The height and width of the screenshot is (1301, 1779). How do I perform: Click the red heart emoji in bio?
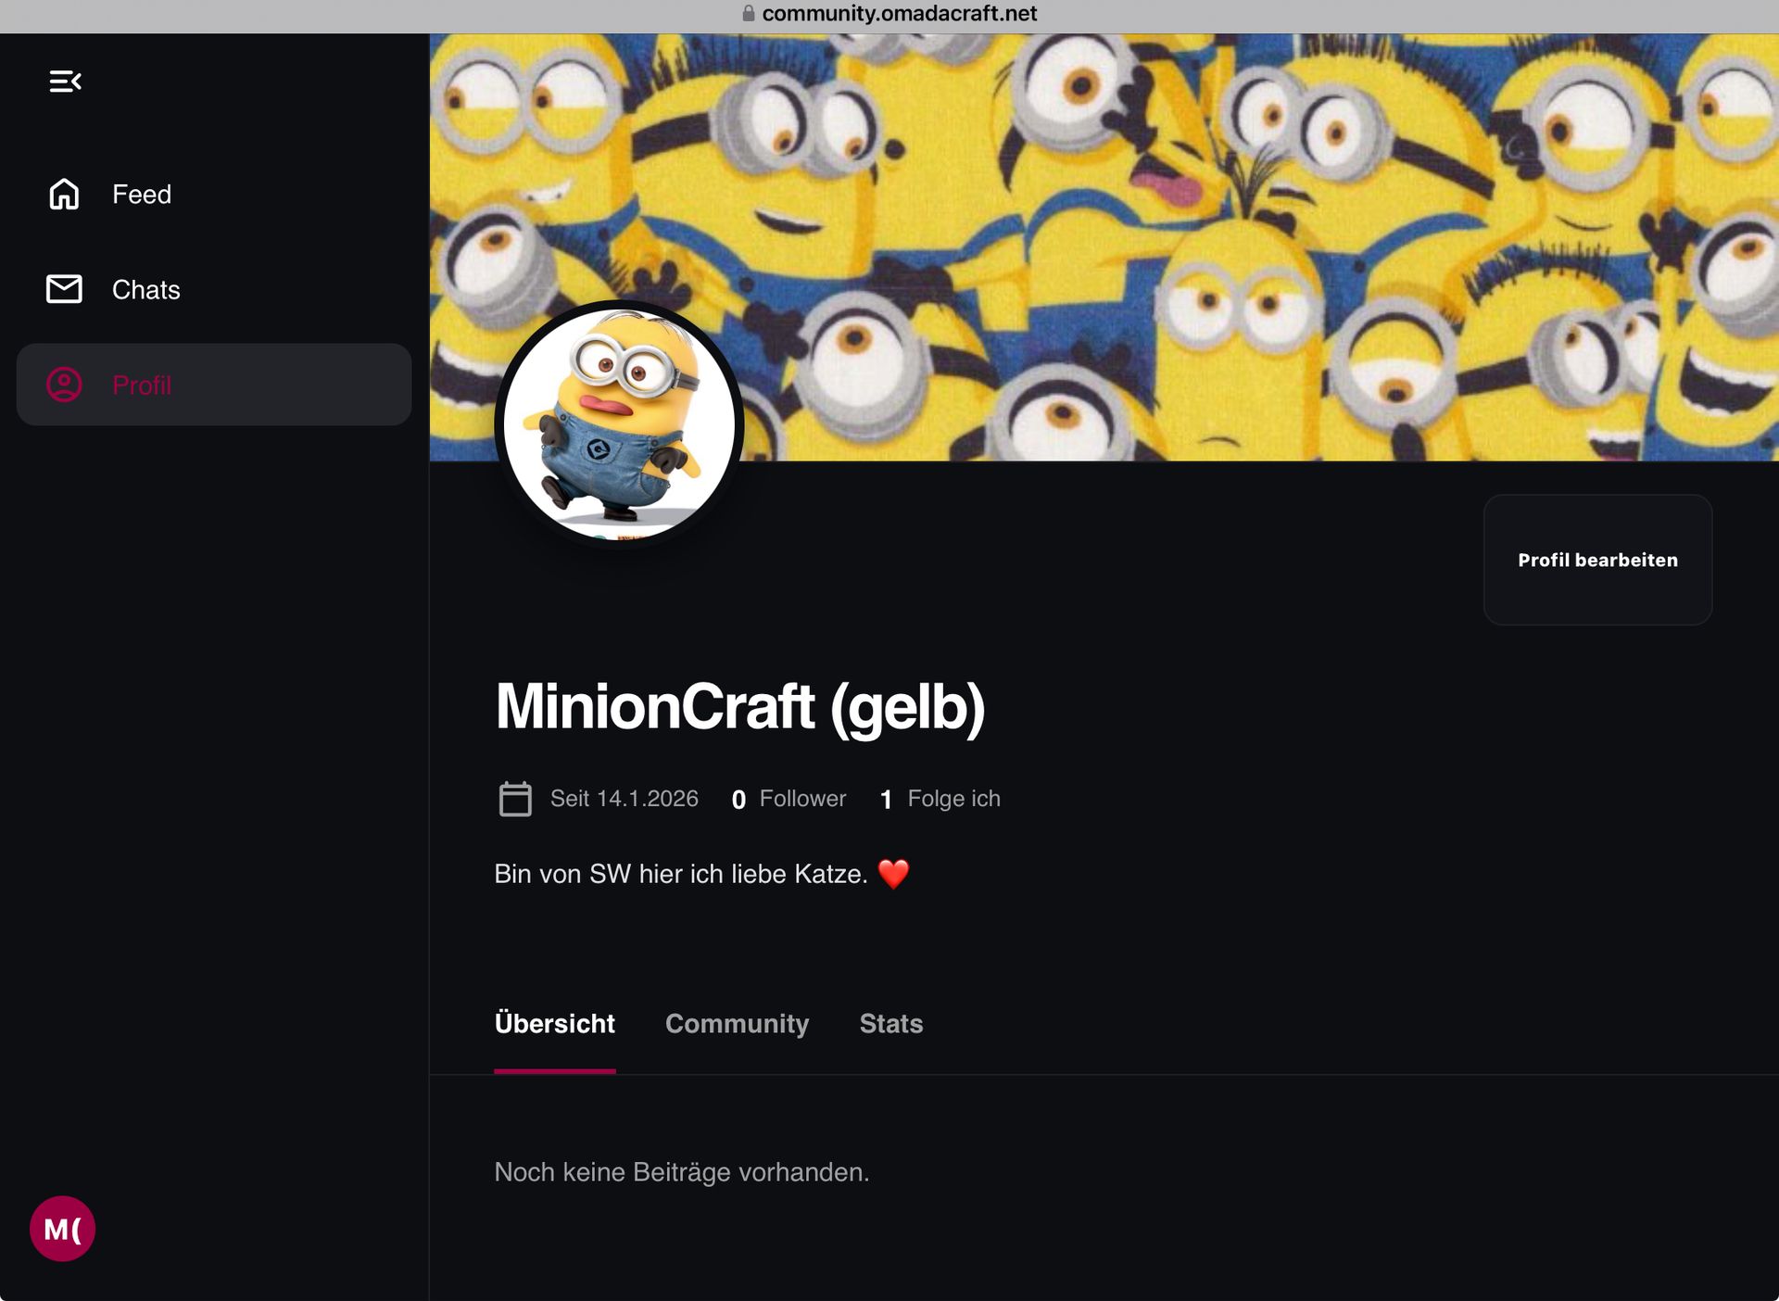pyautogui.click(x=893, y=874)
